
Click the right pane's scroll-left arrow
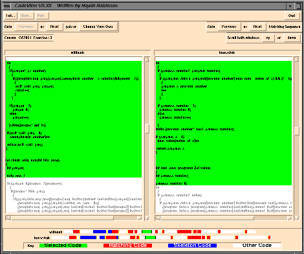coord(158,218)
